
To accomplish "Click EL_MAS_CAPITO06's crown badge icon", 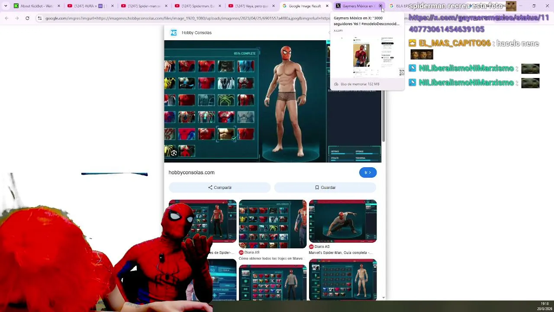I will pos(412,43).
